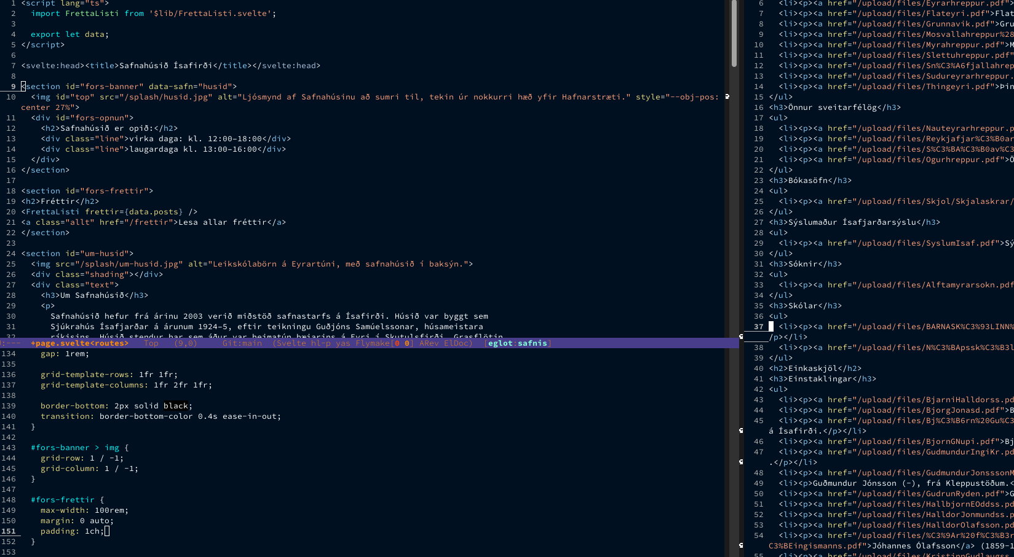Click the 'margin: 0 auto;' line

pyautogui.click(x=77, y=521)
